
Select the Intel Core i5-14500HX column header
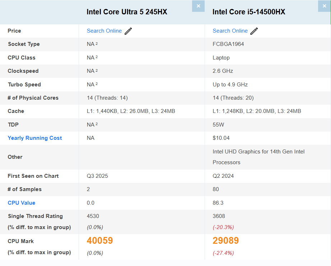(x=248, y=12)
